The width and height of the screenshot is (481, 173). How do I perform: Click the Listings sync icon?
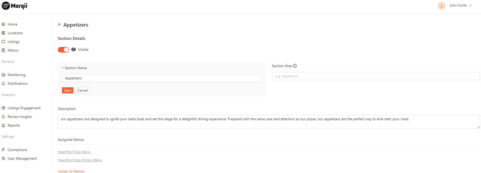[3, 42]
